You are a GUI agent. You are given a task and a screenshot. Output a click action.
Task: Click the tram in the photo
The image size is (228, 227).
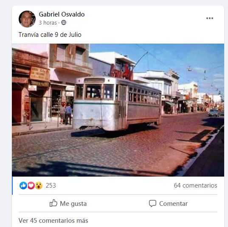pos(117,103)
